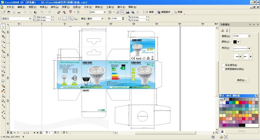This screenshot has width=260, height=140.
Task: Click the 转换 toolbar button
Action: (178, 12)
